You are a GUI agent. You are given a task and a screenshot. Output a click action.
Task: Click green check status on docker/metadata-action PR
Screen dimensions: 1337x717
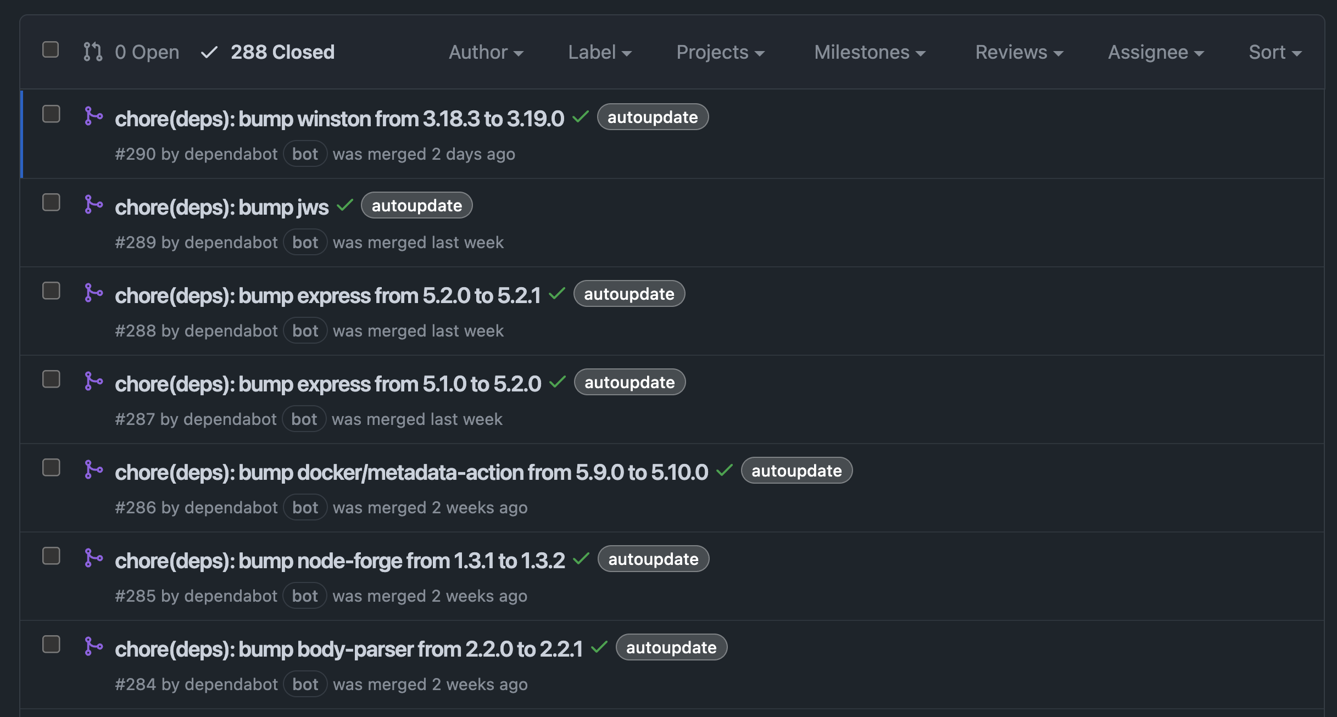coord(725,470)
